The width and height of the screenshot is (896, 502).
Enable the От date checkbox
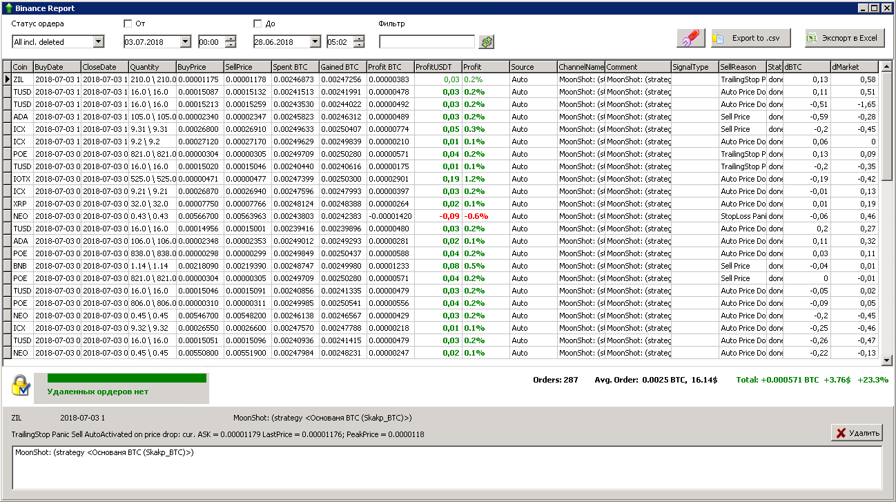pos(128,23)
